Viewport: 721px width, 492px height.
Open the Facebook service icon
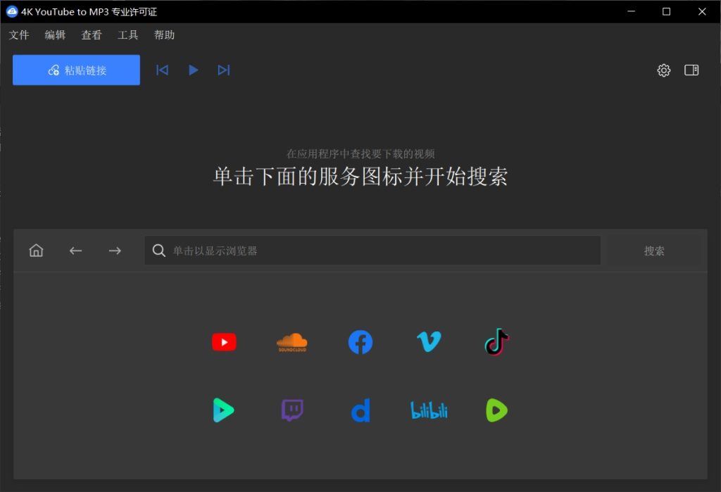coord(360,342)
